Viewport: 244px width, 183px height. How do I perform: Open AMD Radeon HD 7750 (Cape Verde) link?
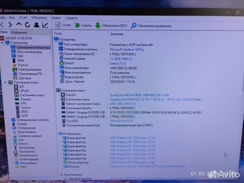pos(132,162)
